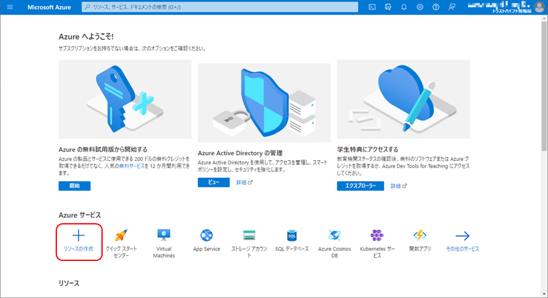Click the App Service label text

click(207, 249)
